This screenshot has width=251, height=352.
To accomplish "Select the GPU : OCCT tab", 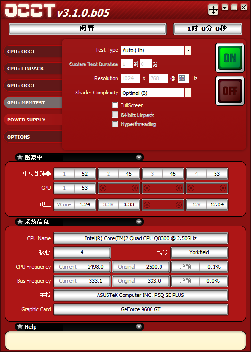I will [33, 85].
